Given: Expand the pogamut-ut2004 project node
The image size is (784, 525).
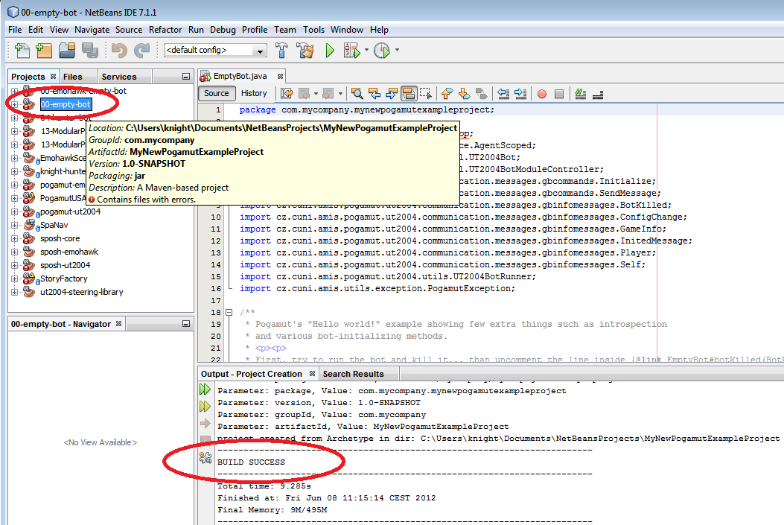Looking at the screenshot, I should [x=14, y=212].
